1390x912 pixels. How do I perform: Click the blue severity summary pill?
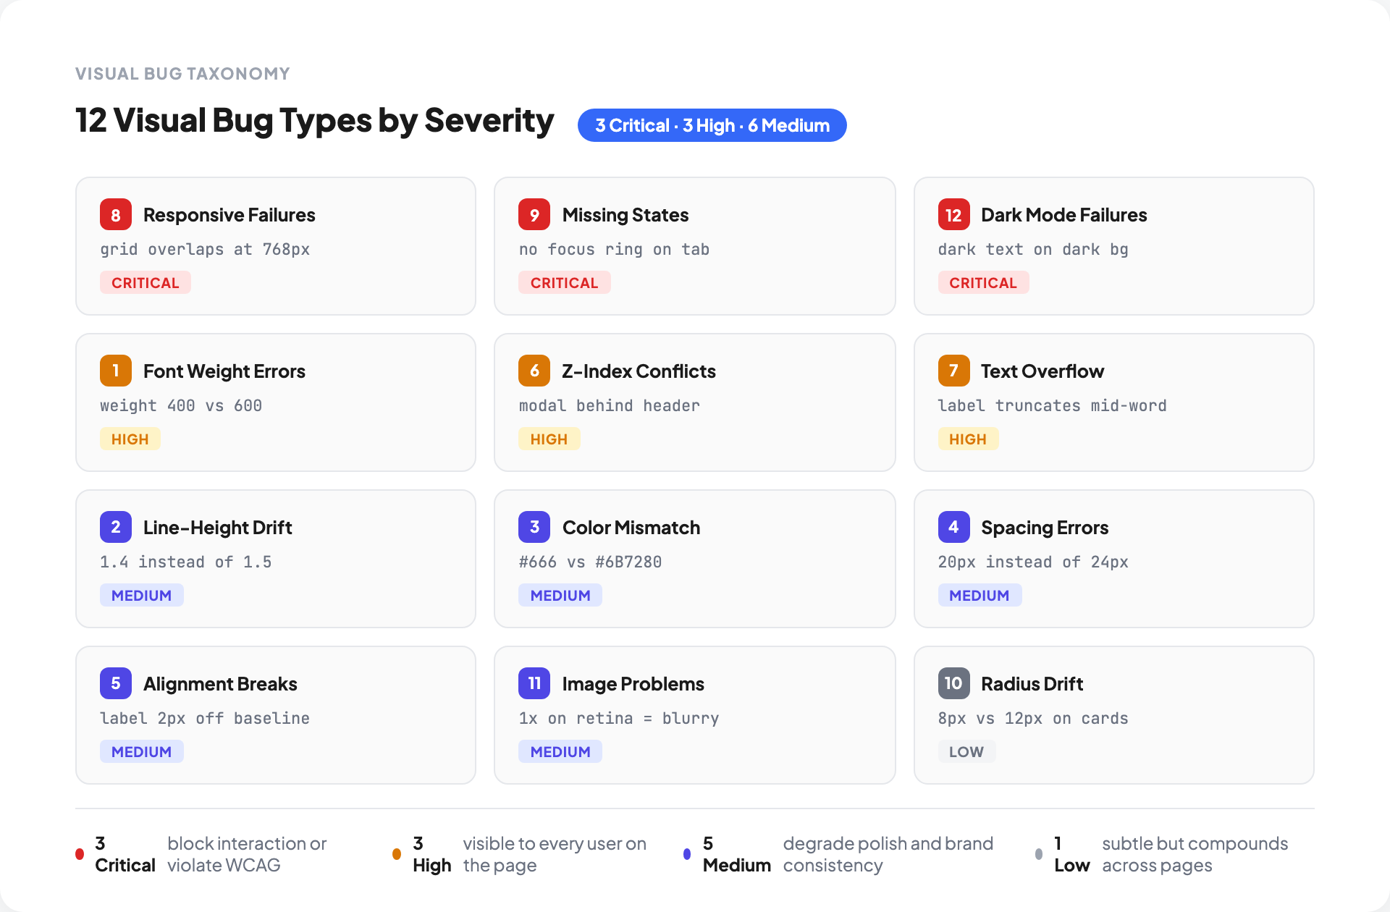tap(712, 125)
